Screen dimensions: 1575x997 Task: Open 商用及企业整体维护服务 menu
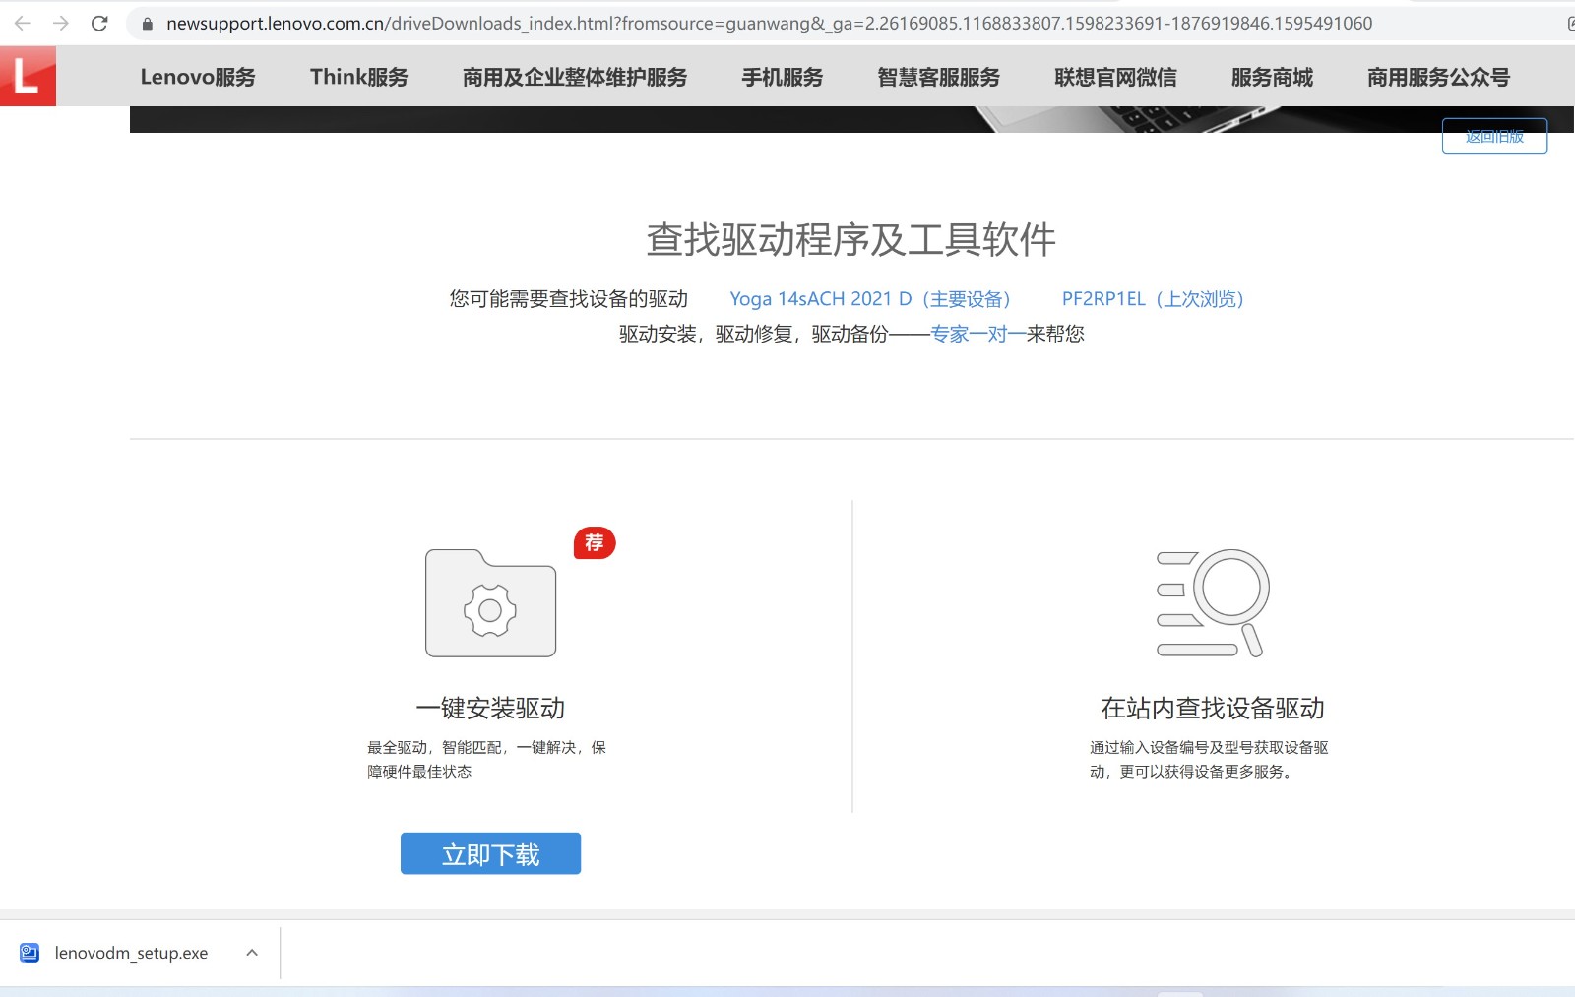[x=575, y=77]
